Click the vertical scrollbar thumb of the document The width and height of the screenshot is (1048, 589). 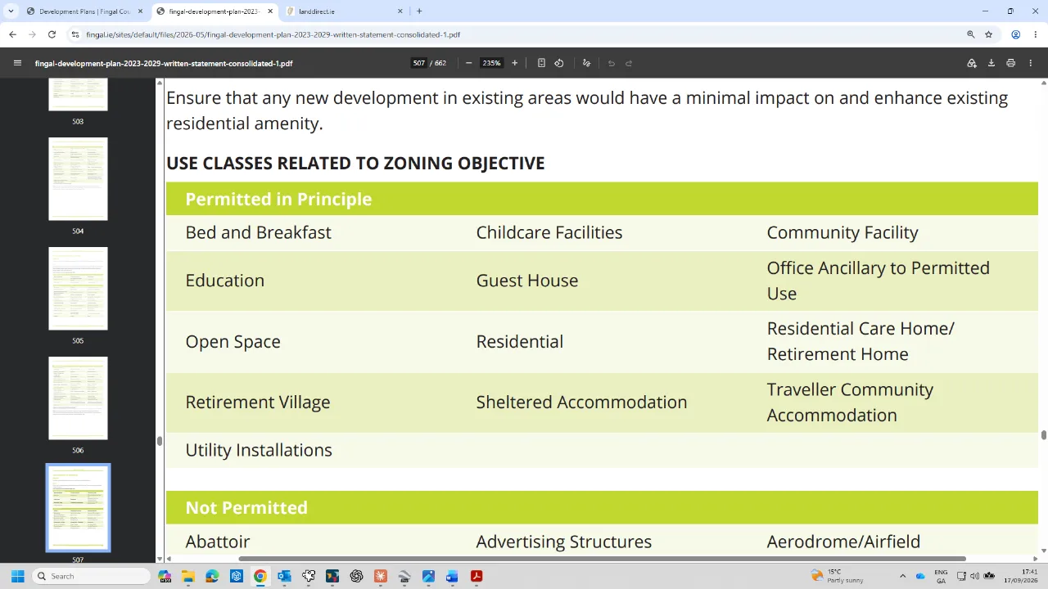[1043, 434]
